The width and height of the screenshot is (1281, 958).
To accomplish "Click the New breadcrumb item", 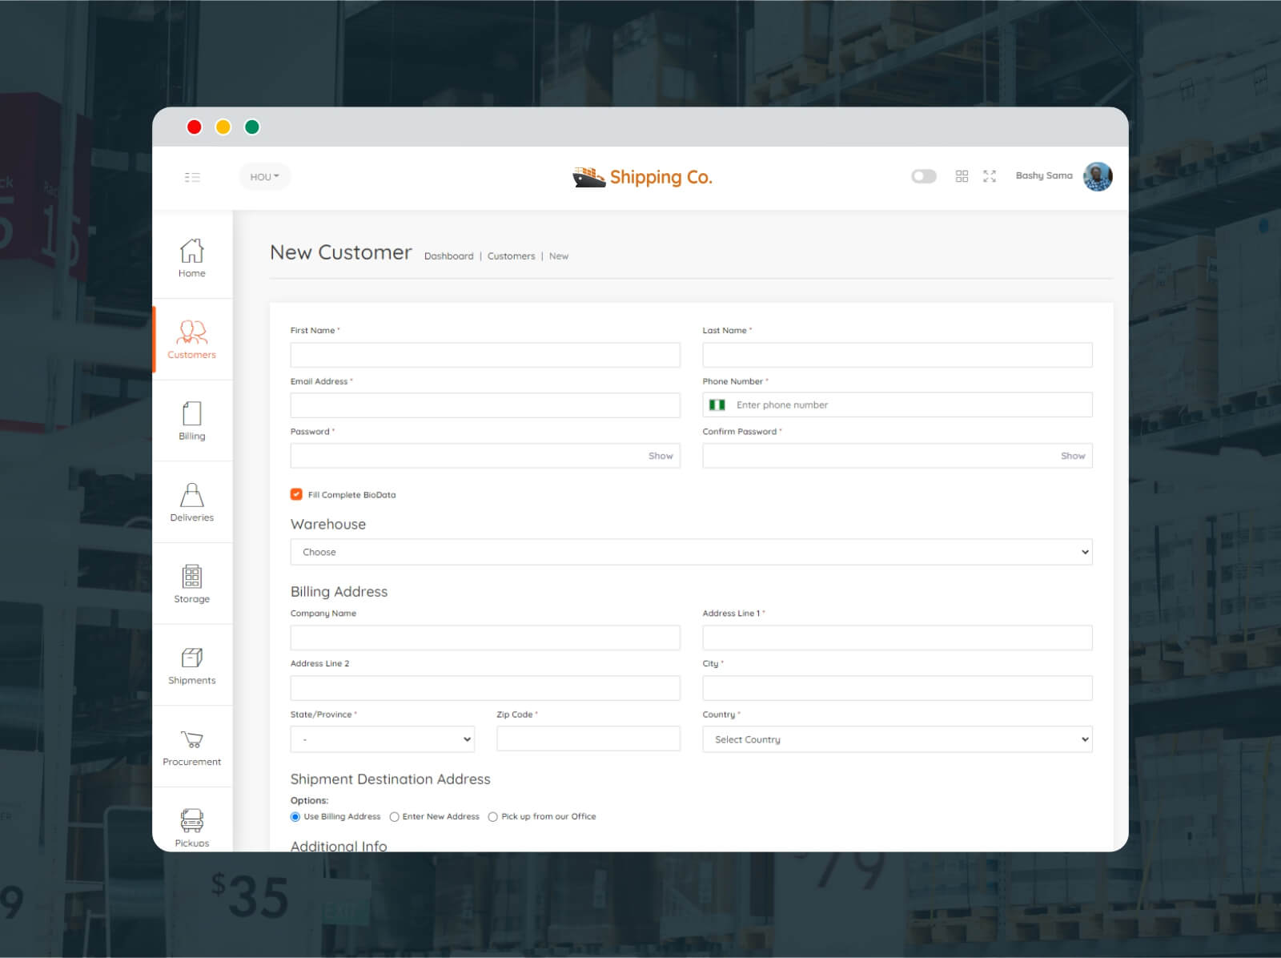I will tap(559, 256).
